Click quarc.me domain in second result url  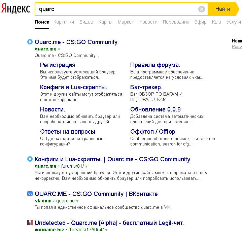point(45,166)
